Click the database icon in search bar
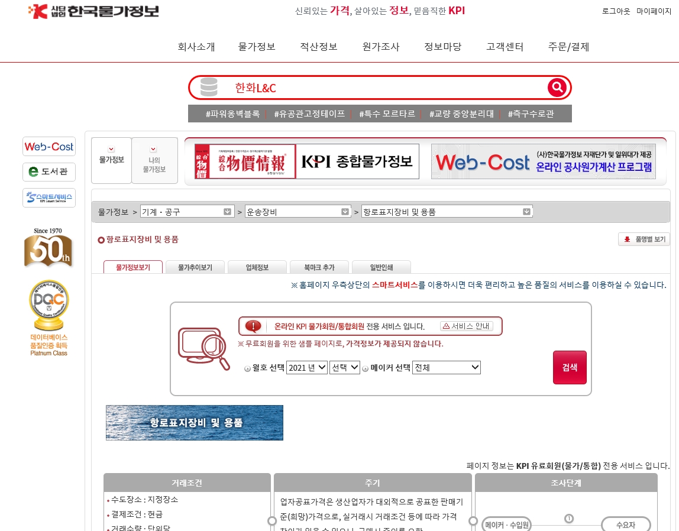This screenshot has width=679, height=531. click(209, 88)
